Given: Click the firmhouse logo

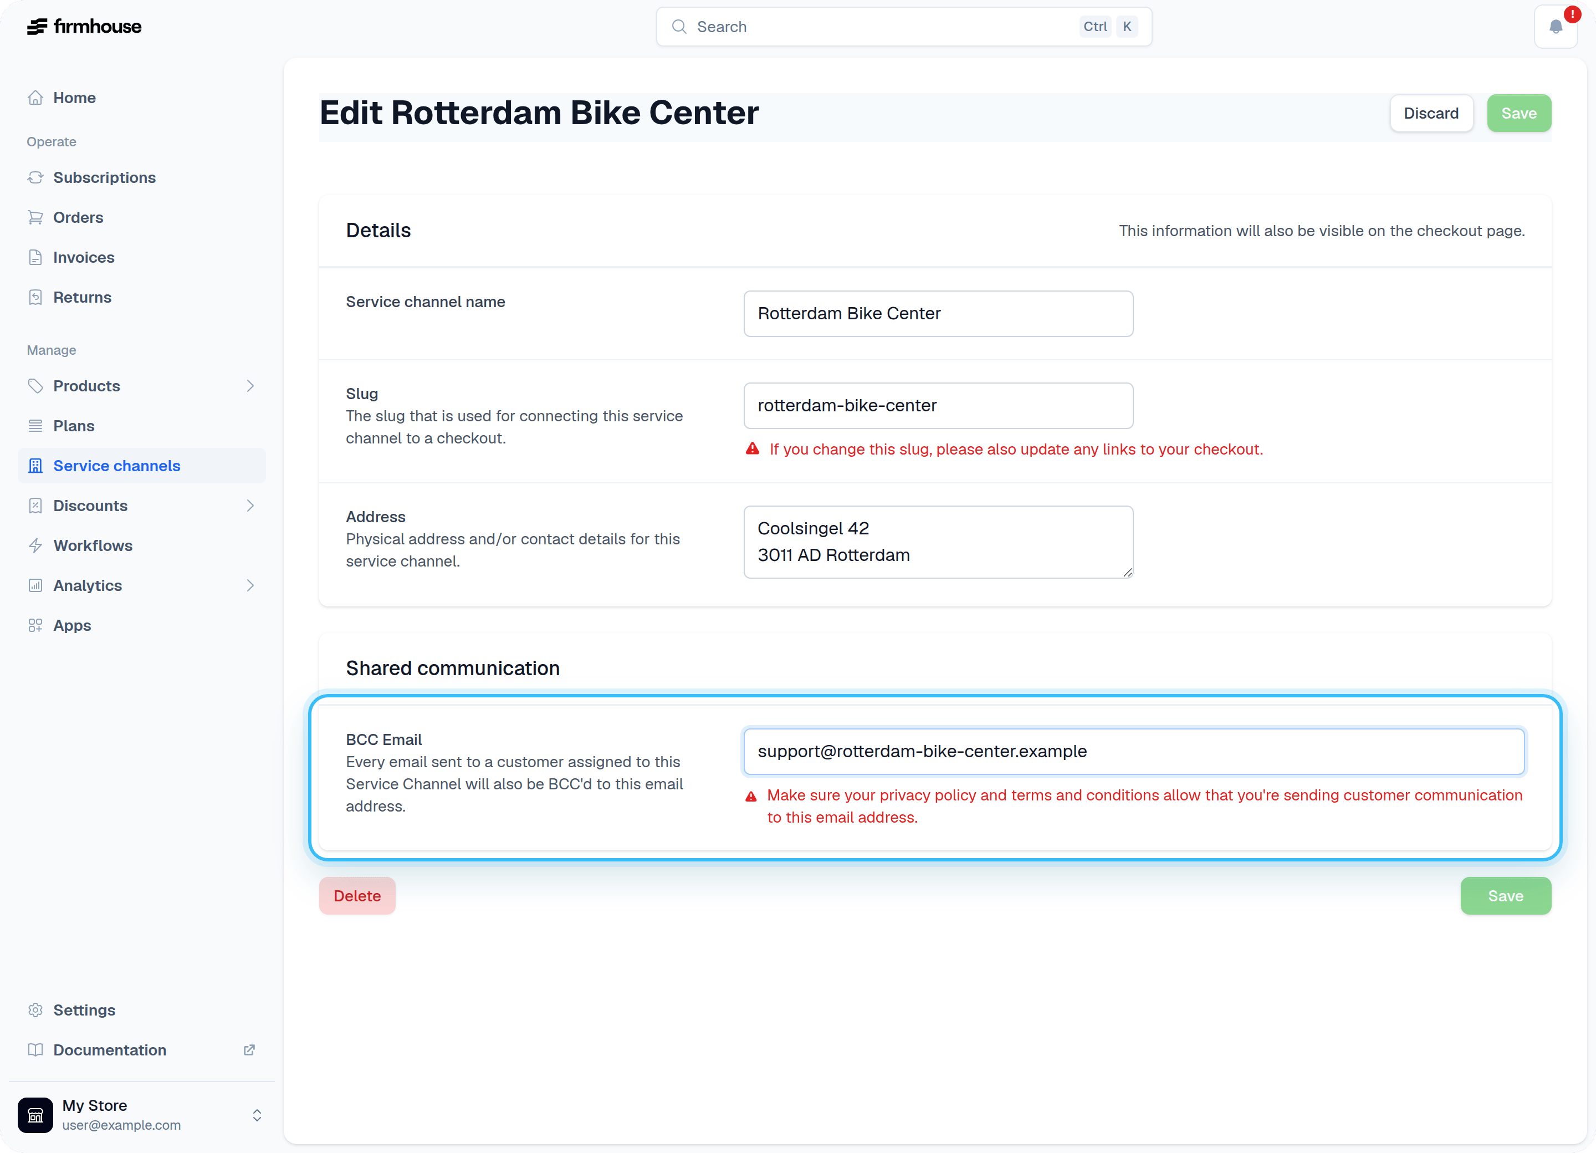Looking at the screenshot, I should tap(84, 27).
